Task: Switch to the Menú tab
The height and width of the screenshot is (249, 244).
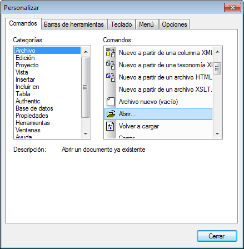Action: (147, 24)
